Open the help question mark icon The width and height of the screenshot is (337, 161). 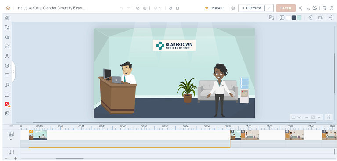click(x=331, y=8)
